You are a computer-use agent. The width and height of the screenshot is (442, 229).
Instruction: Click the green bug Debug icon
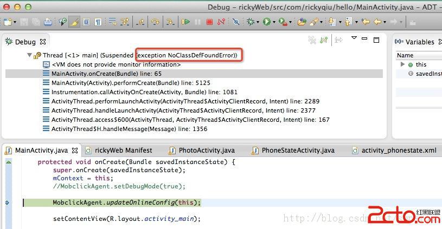pyautogui.click(x=251, y=22)
